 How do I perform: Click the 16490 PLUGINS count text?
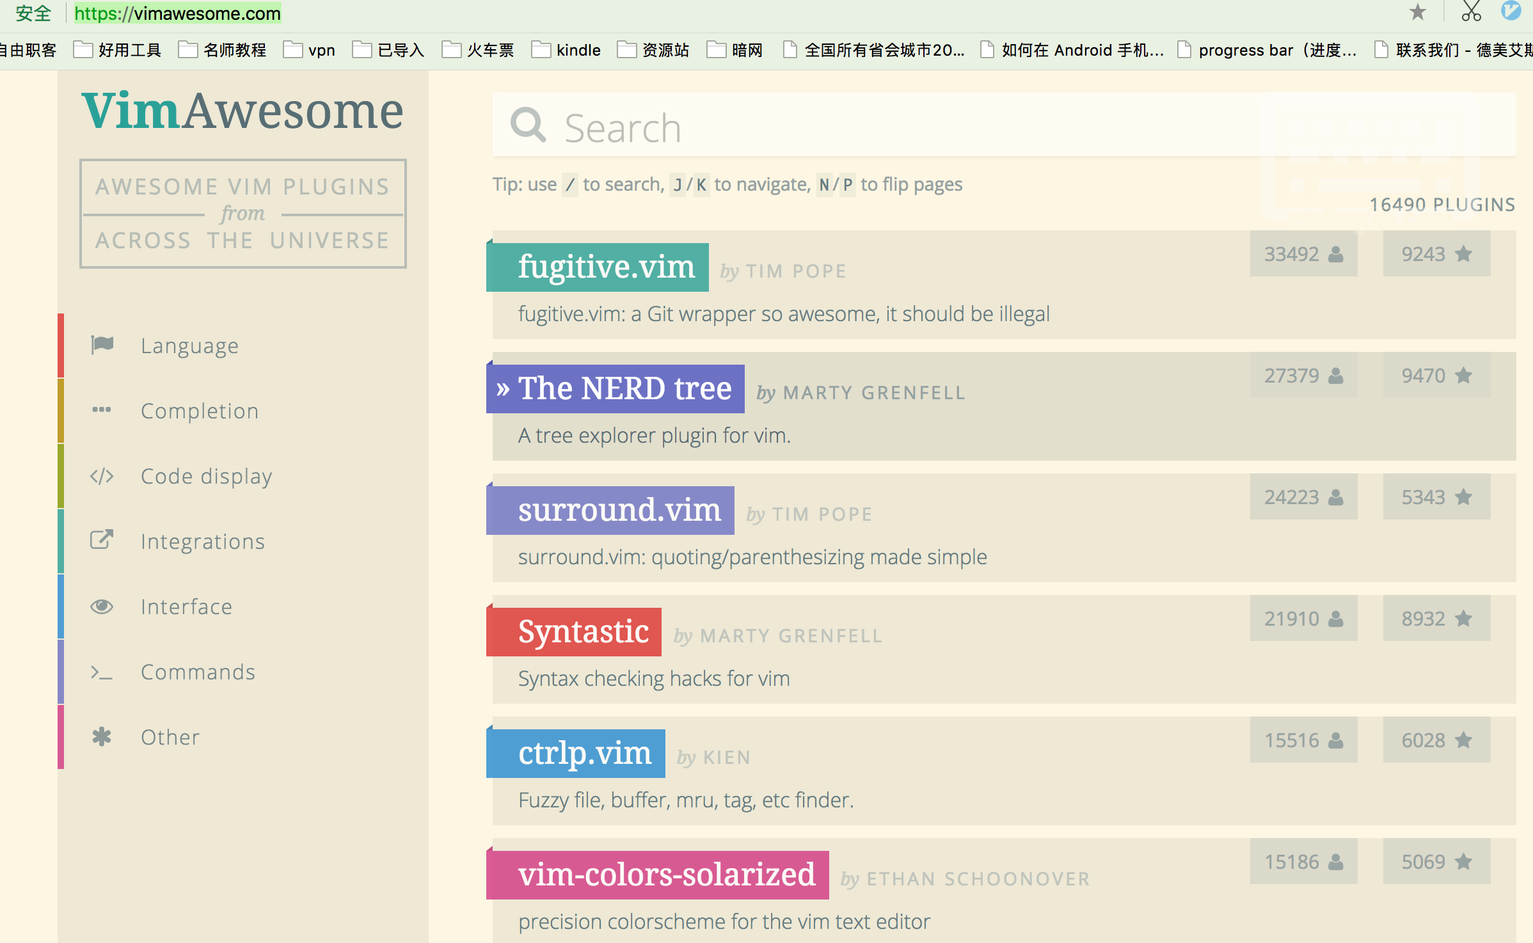(x=1442, y=205)
